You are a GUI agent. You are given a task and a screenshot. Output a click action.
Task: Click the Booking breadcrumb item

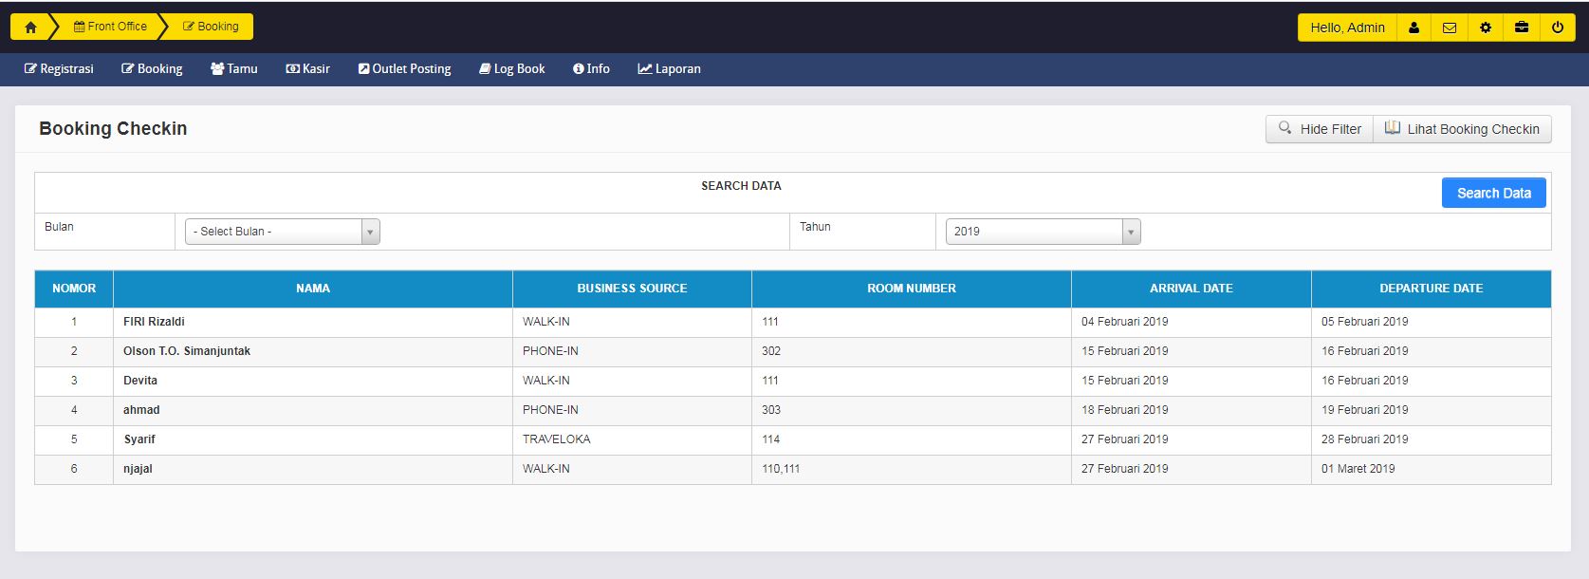click(211, 27)
